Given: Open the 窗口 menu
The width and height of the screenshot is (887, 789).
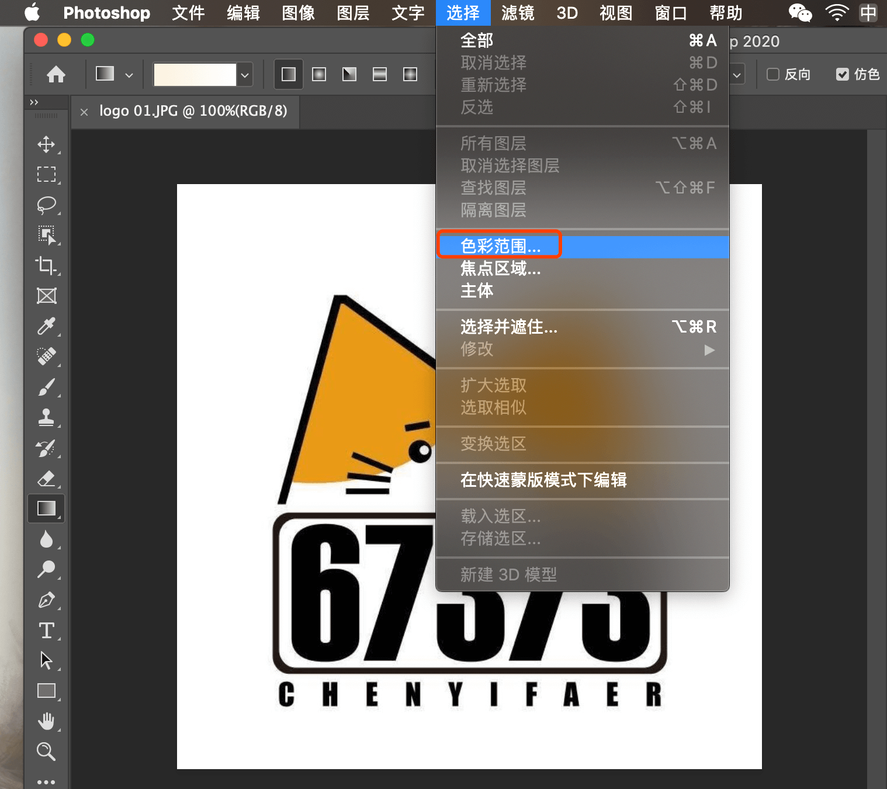Looking at the screenshot, I should point(671,13).
